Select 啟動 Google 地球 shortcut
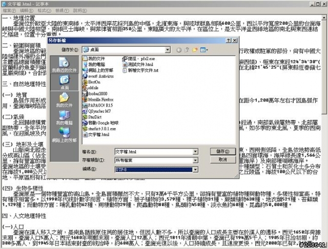This screenshot has height=249, width=328. pyautogui.click(x=101, y=123)
